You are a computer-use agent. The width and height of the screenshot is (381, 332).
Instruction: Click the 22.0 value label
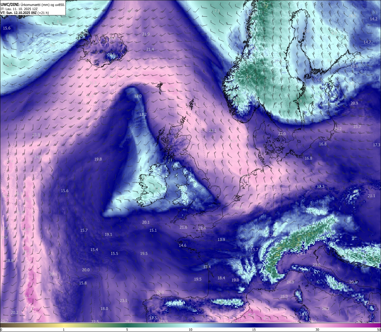[282, 134]
